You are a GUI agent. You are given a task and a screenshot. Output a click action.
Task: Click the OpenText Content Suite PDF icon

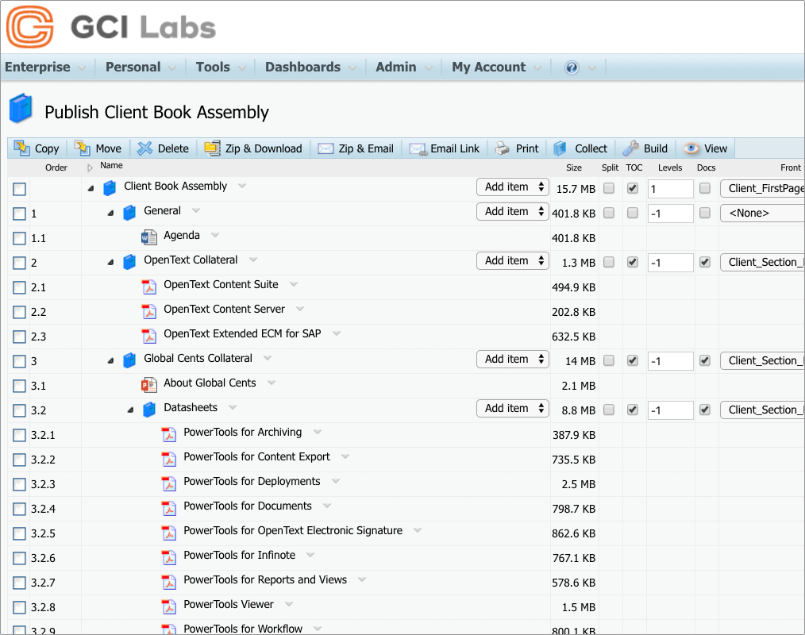tap(149, 287)
